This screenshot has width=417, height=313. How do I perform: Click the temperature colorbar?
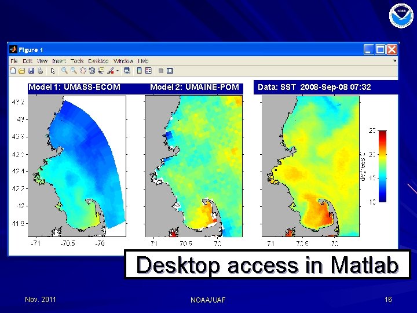(x=382, y=166)
